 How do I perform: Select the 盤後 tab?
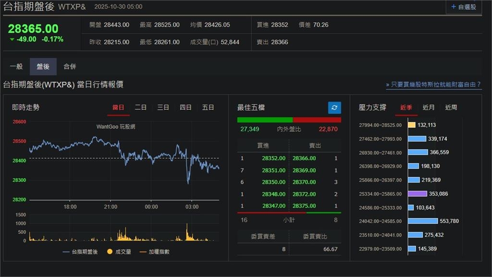(43, 66)
